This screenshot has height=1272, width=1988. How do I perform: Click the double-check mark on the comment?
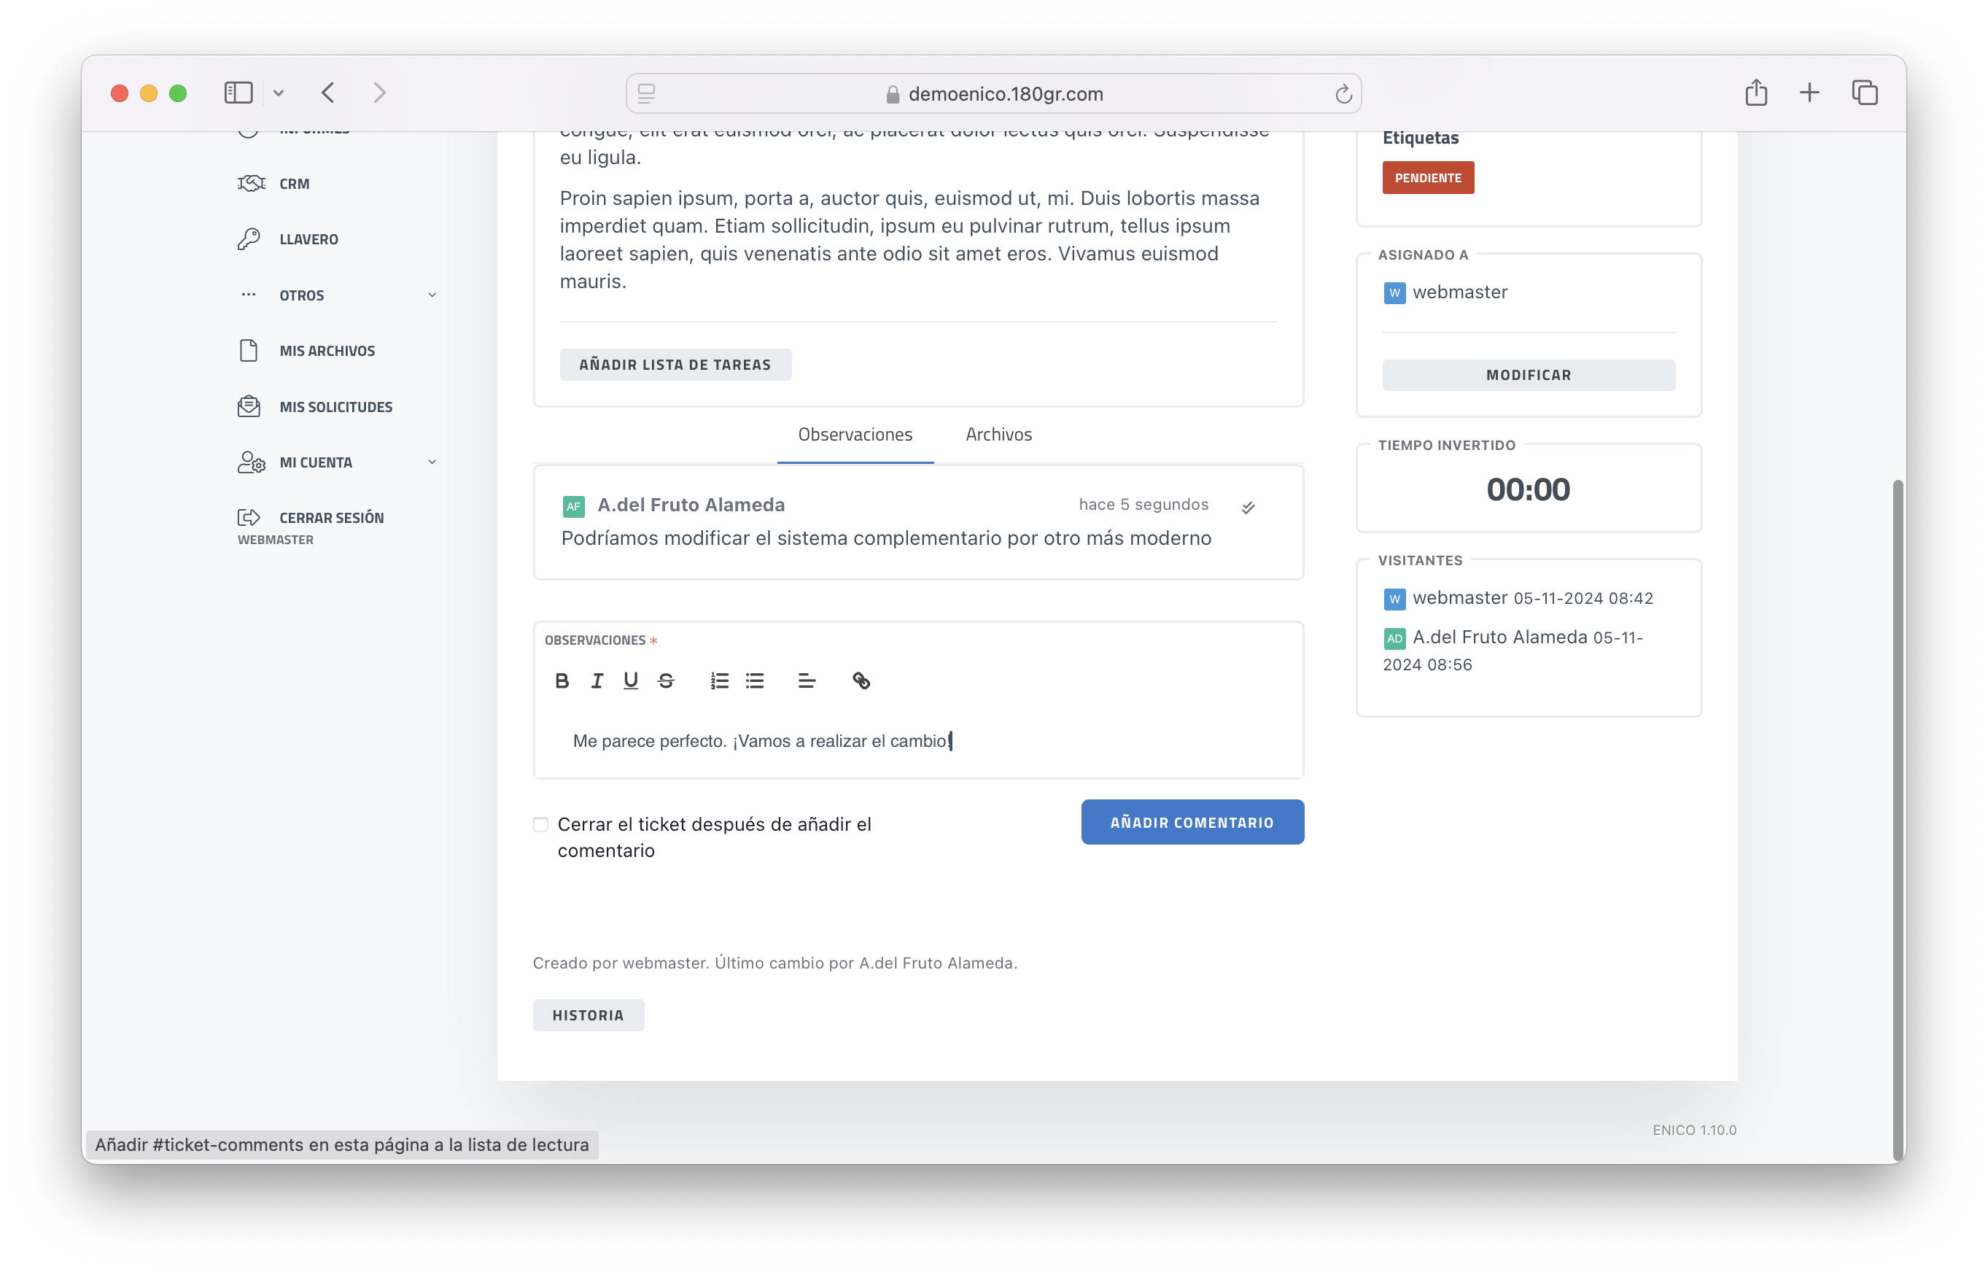click(x=1248, y=507)
